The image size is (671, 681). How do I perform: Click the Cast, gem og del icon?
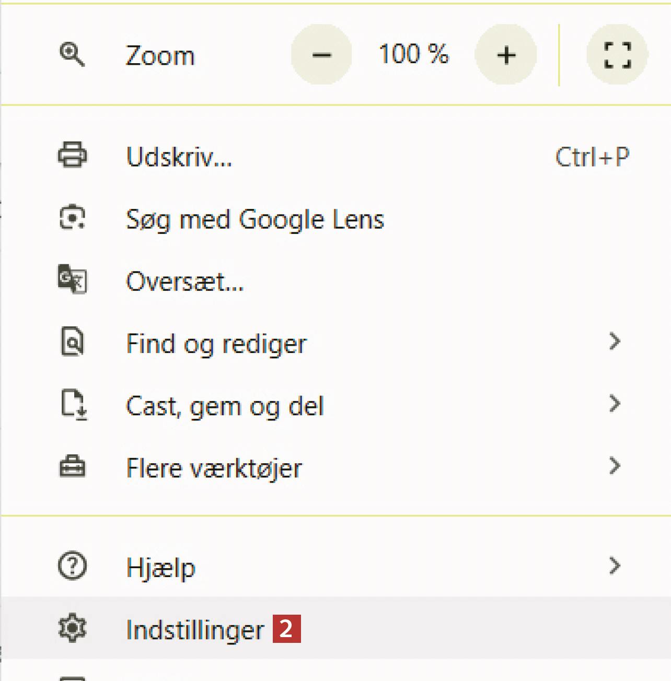pyautogui.click(x=73, y=405)
